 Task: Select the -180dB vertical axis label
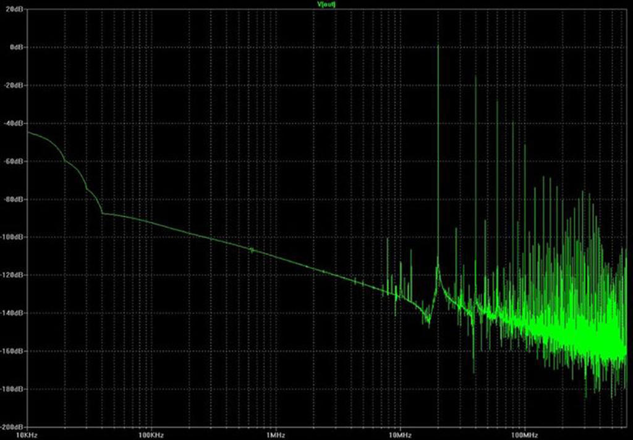coord(12,389)
